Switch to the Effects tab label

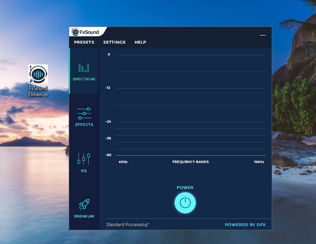click(x=84, y=125)
